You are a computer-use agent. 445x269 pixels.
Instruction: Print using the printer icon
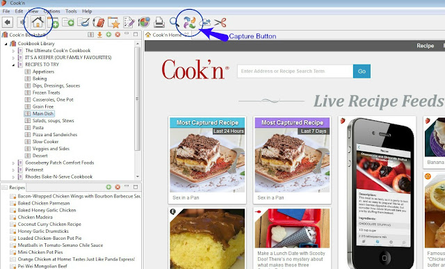[159, 22]
